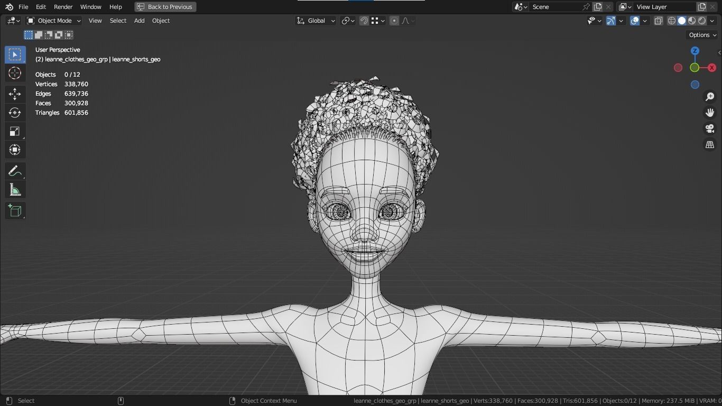Click the Scene name field
The image size is (722, 406).
tap(555, 7)
